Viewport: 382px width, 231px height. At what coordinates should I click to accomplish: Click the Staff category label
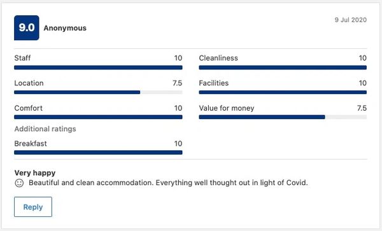pyautogui.click(x=22, y=58)
